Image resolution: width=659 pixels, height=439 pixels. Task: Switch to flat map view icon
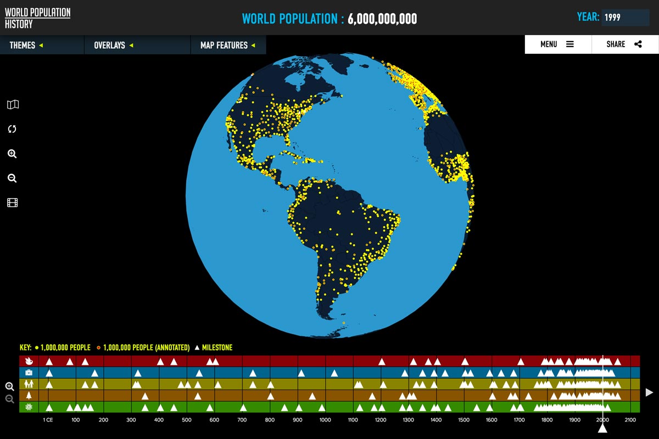[13, 105]
